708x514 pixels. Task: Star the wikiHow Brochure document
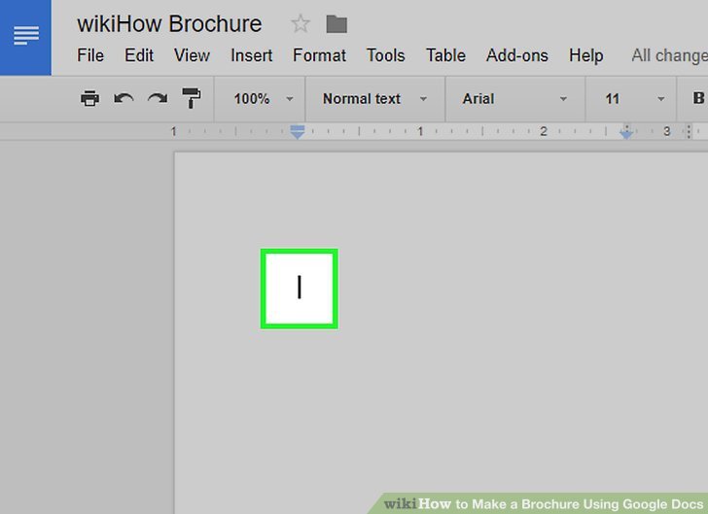pos(301,23)
